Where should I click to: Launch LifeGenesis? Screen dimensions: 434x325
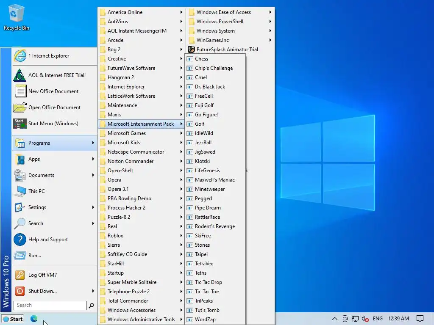[215, 171]
